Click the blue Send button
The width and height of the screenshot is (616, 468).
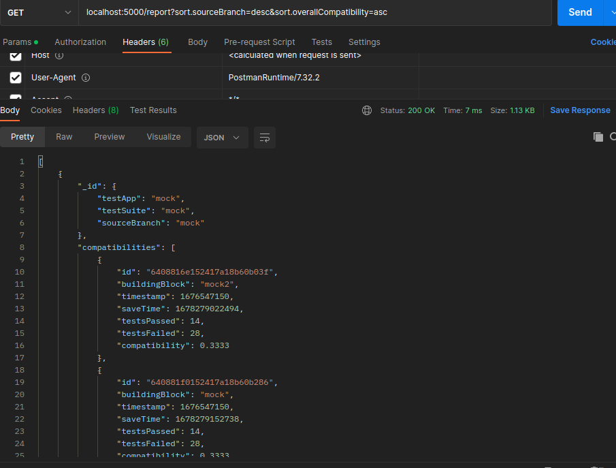point(580,12)
